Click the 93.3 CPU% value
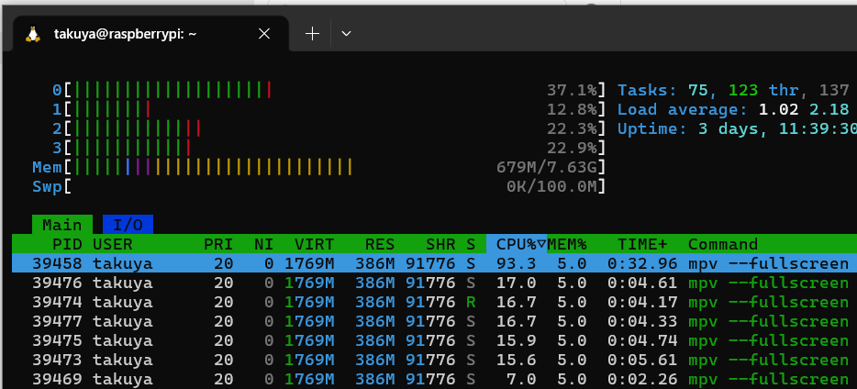 point(517,264)
